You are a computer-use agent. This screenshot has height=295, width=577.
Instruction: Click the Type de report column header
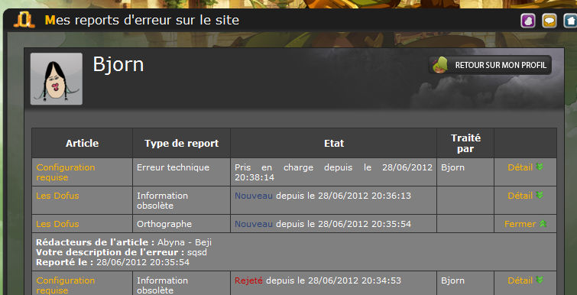(x=181, y=144)
